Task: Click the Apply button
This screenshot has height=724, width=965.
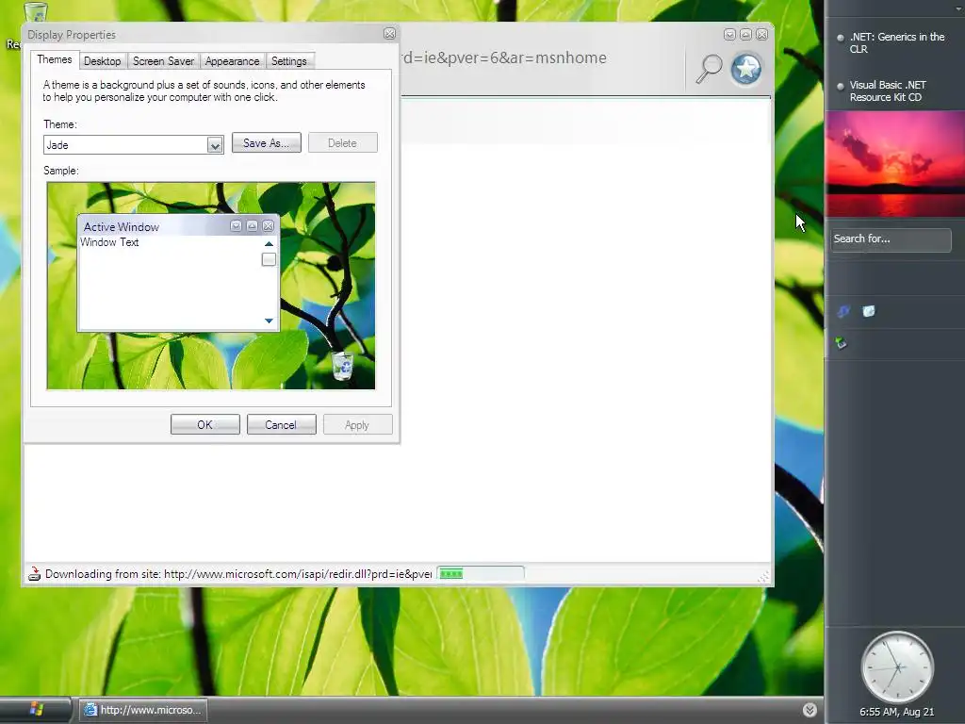Action: 357,425
